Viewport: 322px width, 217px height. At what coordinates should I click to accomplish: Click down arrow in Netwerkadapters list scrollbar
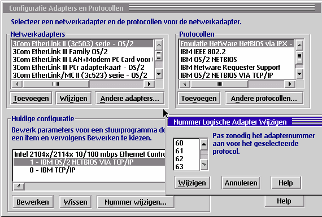[x=159, y=74]
